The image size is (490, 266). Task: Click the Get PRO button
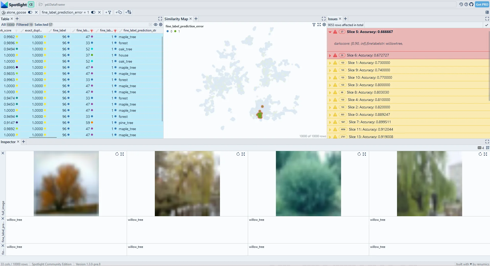coord(482,4)
